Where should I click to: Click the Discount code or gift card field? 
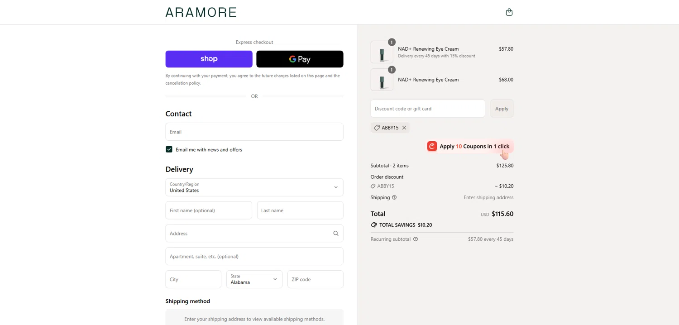click(x=428, y=109)
